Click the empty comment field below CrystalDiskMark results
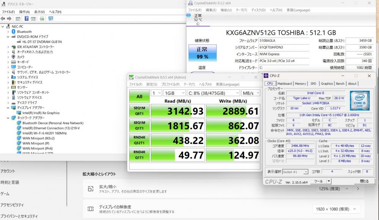This screenshot has width=379, height=220. tap(194, 166)
